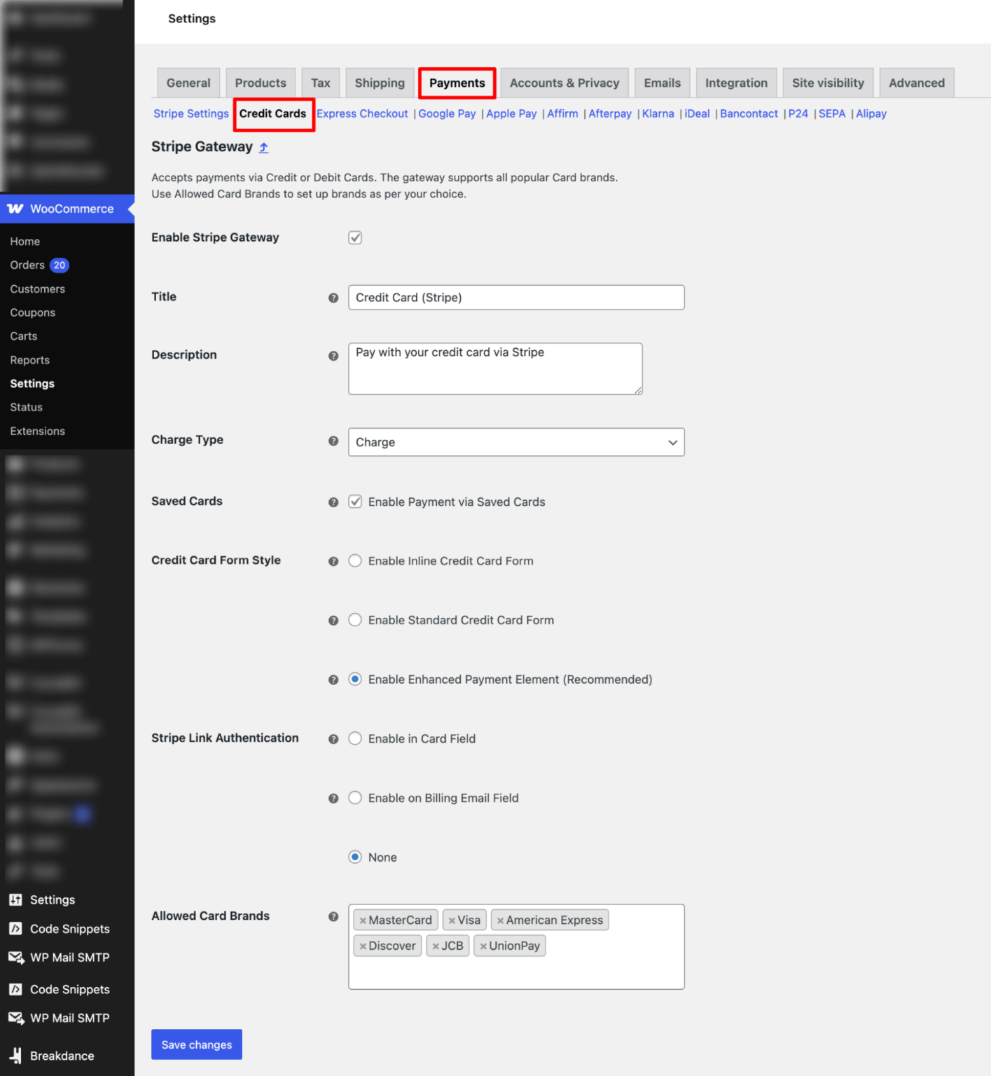Image resolution: width=991 pixels, height=1076 pixels.
Task: Collapse Stripe Gateway using the arrow icon
Action: coord(263,147)
